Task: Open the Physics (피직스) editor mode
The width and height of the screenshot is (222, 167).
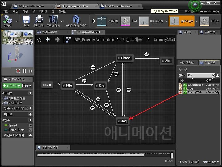Action: coord(209,21)
